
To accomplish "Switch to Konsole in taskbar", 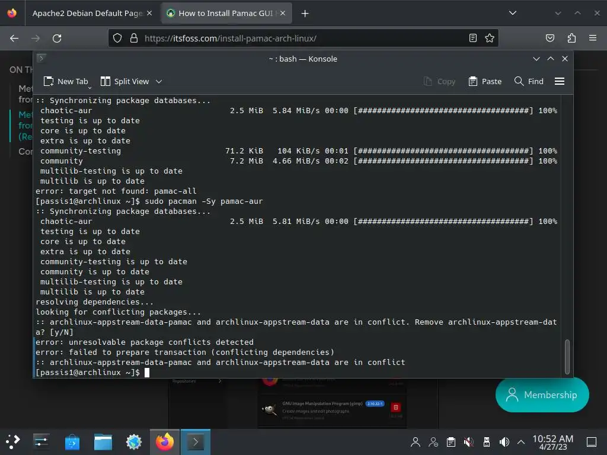I will [196, 442].
